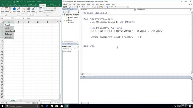Click the insert function fx icon
This screenshot has height=108, width=193.
23,18
